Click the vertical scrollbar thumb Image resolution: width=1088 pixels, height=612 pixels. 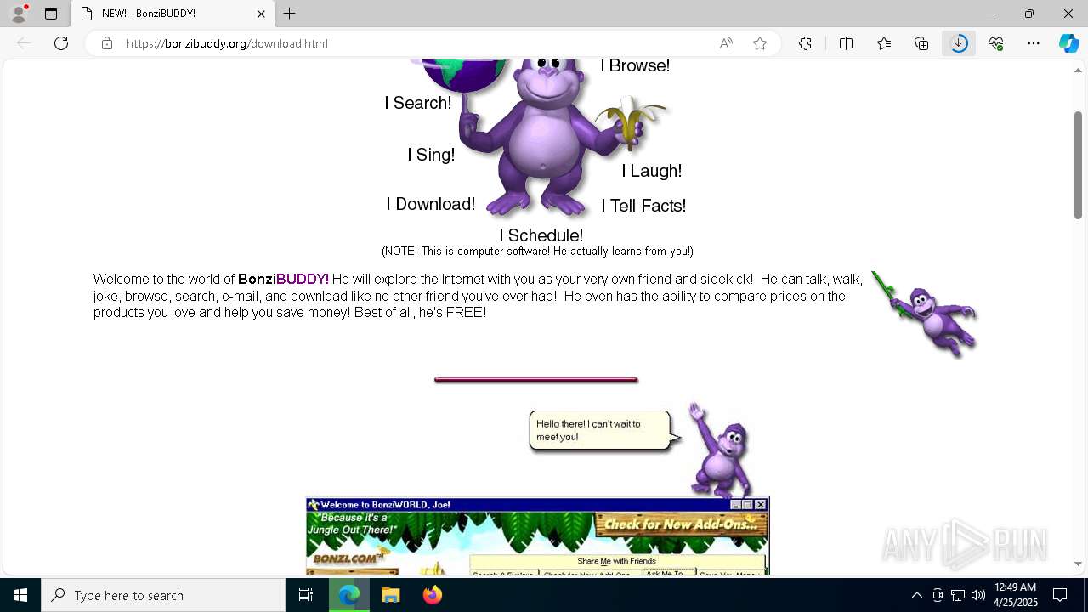coord(1078,165)
